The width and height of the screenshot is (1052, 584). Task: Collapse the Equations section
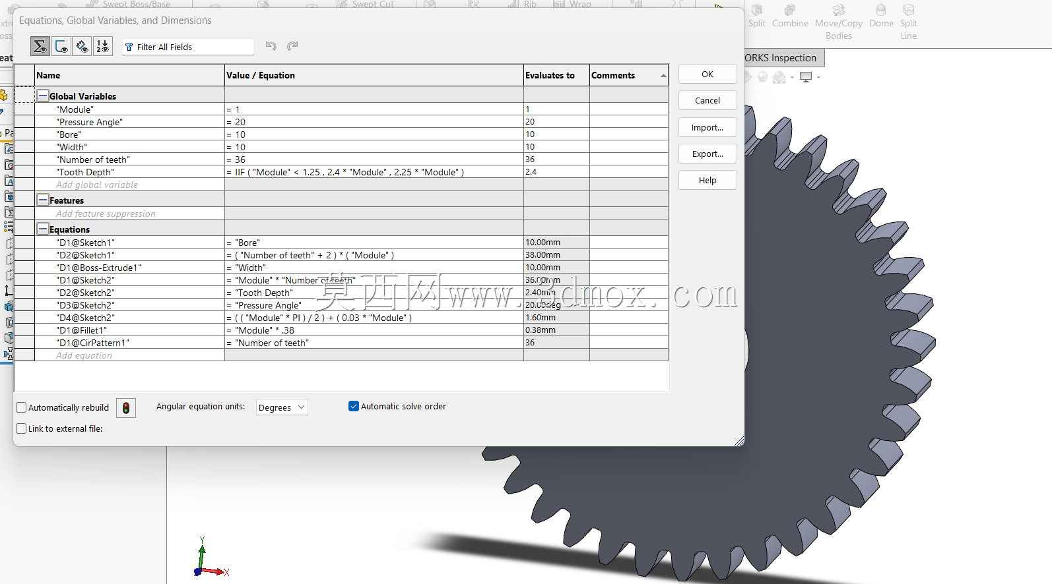click(43, 229)
